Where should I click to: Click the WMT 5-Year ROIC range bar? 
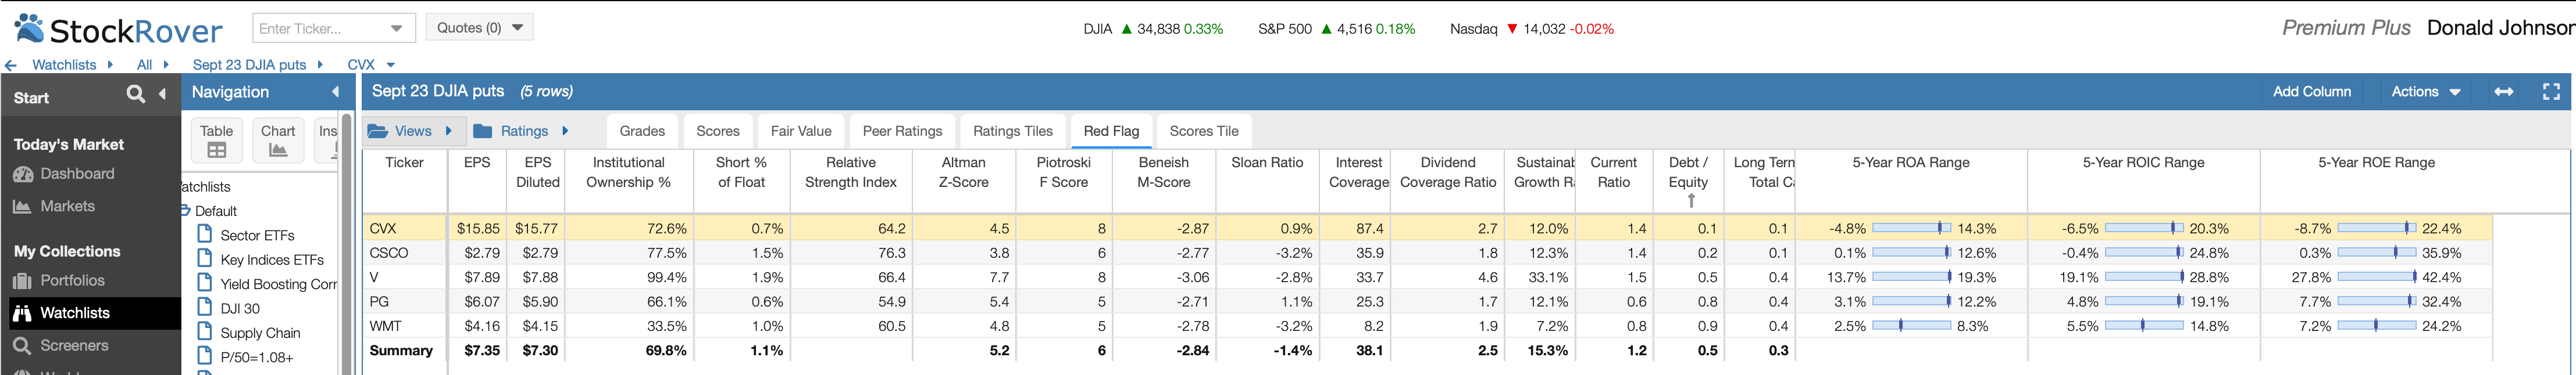pyautogui.click(x=2144, y=326)
